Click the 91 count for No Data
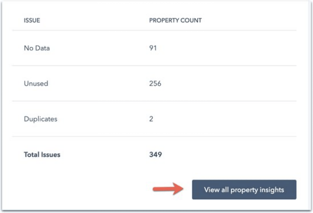Viewport: 313px width, 213px height. (x=153, y=48)
